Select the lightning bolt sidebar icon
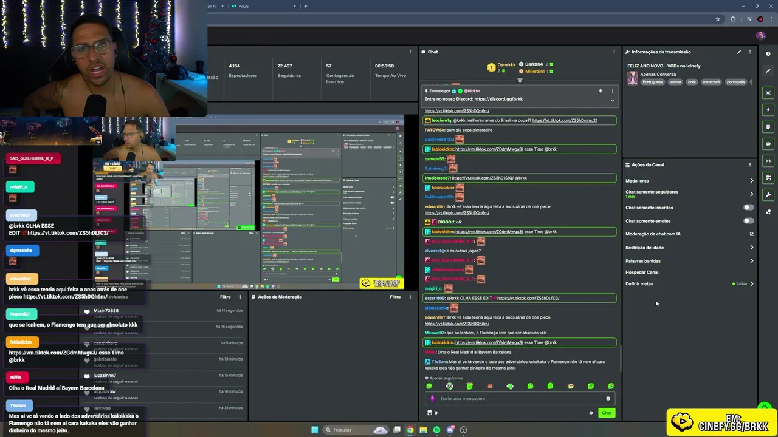 point(768,110)
